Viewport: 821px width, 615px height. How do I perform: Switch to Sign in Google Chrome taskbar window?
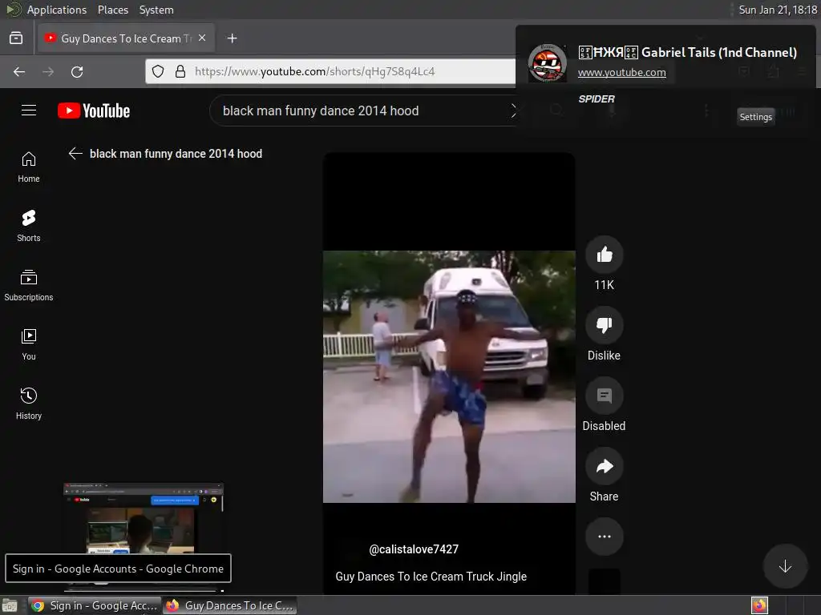[95, 605]
